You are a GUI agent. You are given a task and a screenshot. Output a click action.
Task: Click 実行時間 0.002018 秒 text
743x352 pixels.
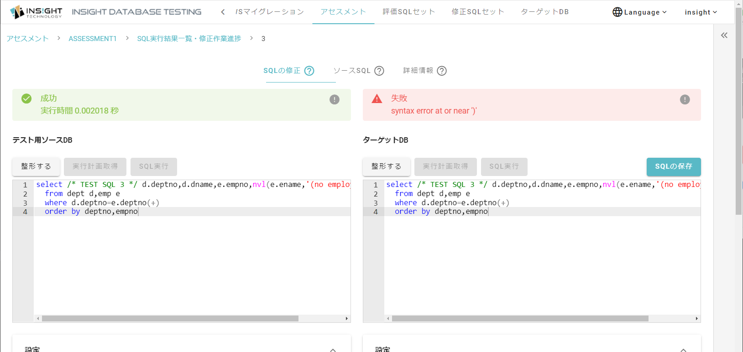pyautogui.click(x=79, y=111)
